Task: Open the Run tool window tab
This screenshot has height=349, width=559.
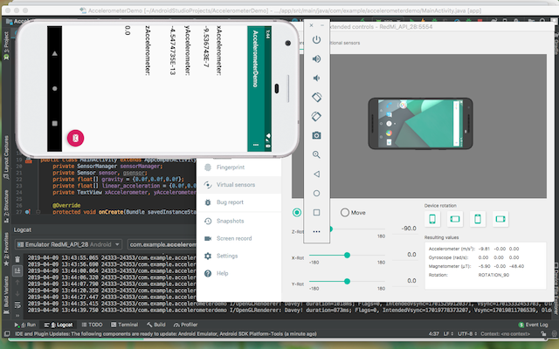Action: click(x=25, y=325)
